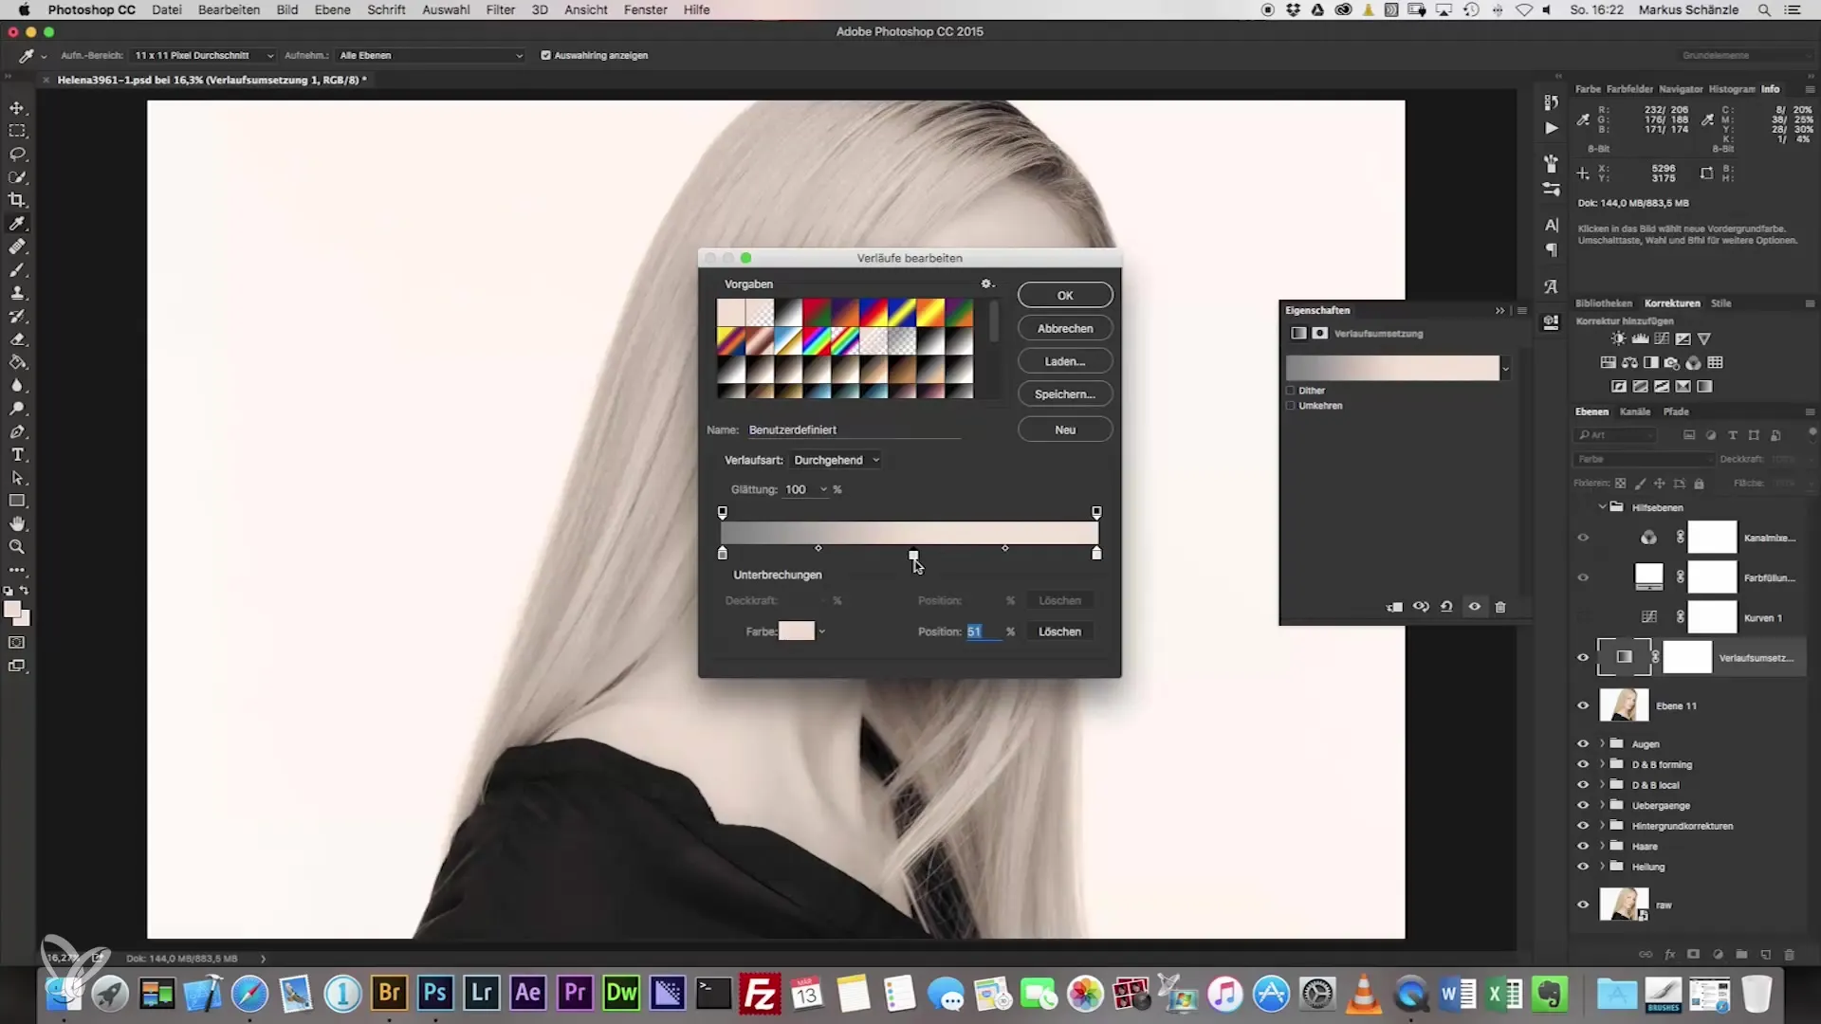Screen dimensions: 1821x1024
Task: Open the Alle Ebenen sample dropdown
Action: point(431,55)
